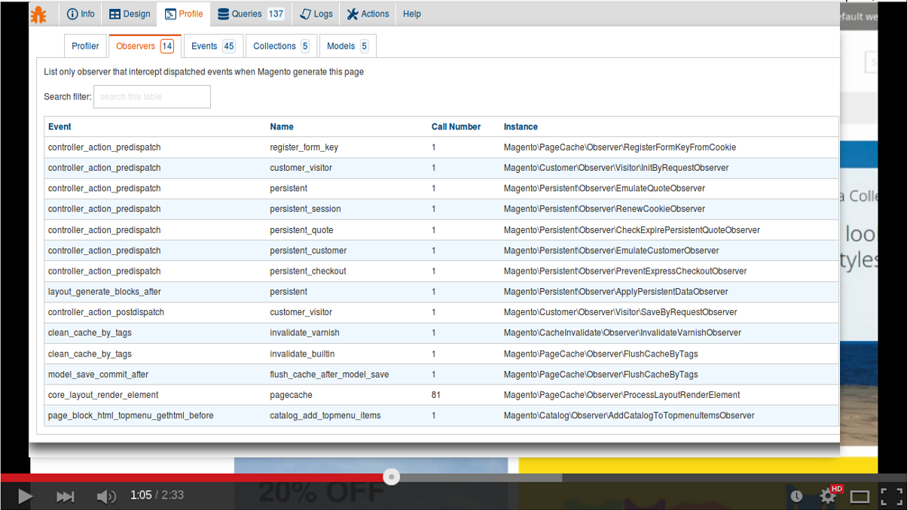Click the video time display 1:05 / 2:33

tap(157, 495)
